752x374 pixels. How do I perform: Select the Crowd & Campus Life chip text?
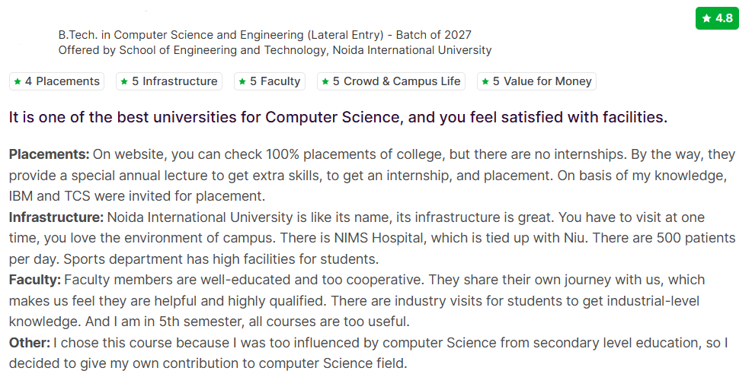pos(396,81)
